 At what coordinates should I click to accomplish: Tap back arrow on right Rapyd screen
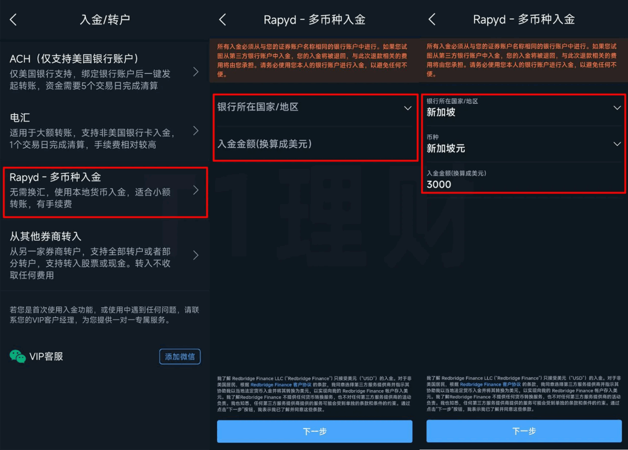[432, 20]
